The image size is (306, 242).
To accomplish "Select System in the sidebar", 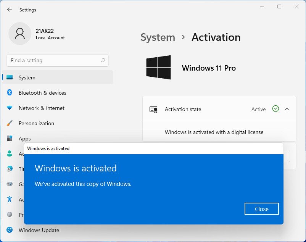I will (x=58, y=77).
